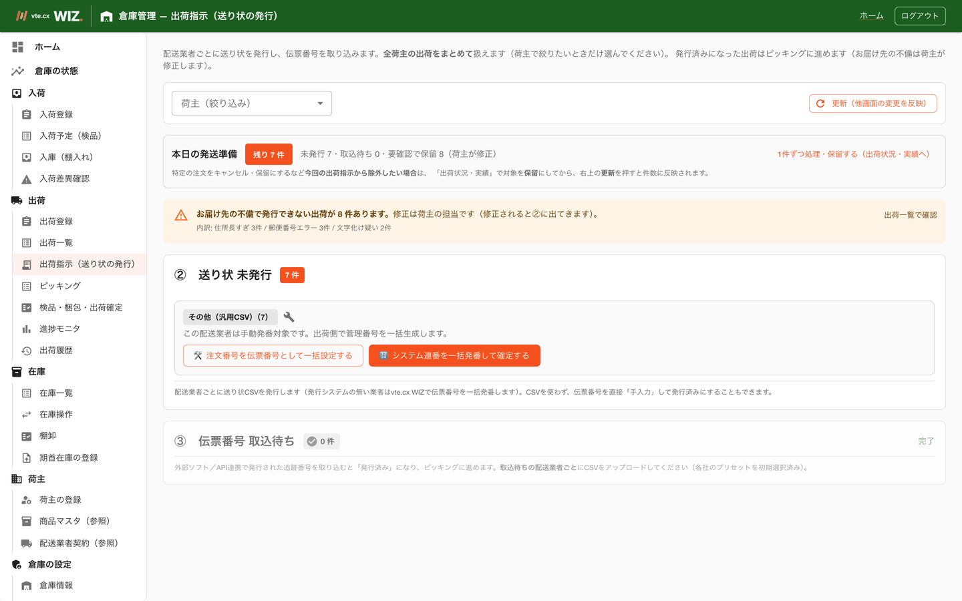Click the 進捗モニタ bar chart icon
The height and width of the screenshot is (601, 962).
pyautogui.click(x=27, y=329)
